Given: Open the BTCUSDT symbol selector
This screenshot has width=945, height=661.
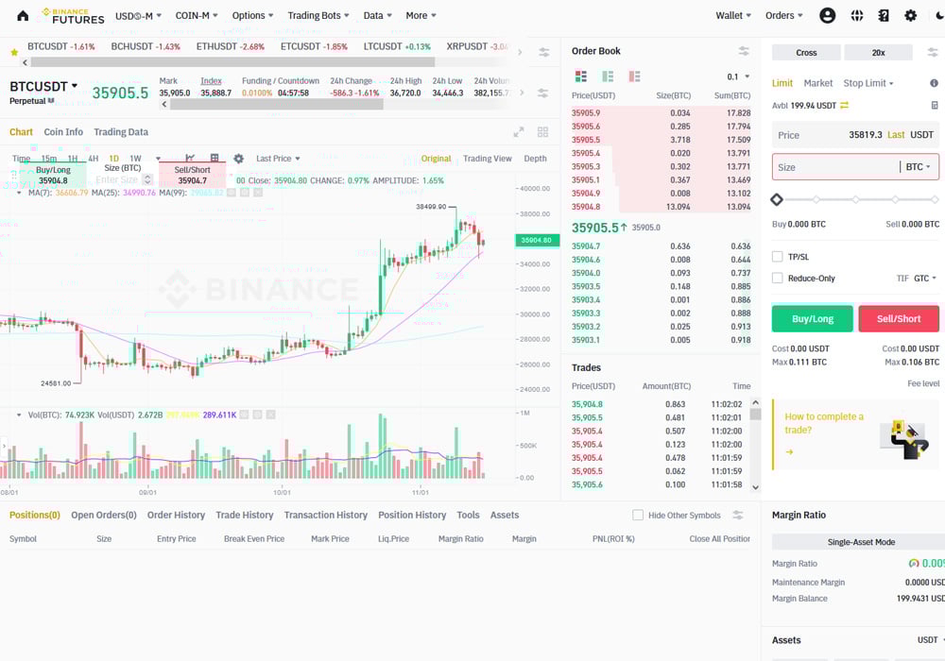Looking at the screenshot, I should (x=43, y=86).
